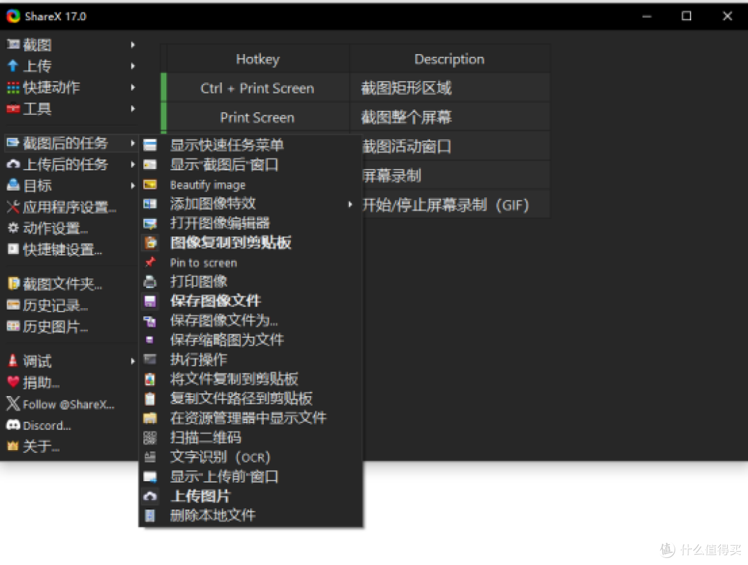Expand the 调试 submenu arrow

coord(133,361)
